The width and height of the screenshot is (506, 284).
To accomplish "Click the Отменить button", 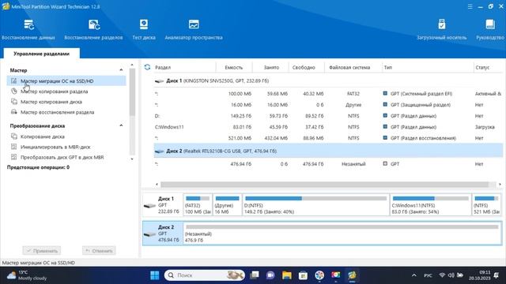I will 99,251.
